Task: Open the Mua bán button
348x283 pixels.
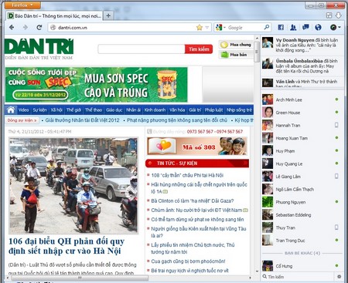Action: 236,55
